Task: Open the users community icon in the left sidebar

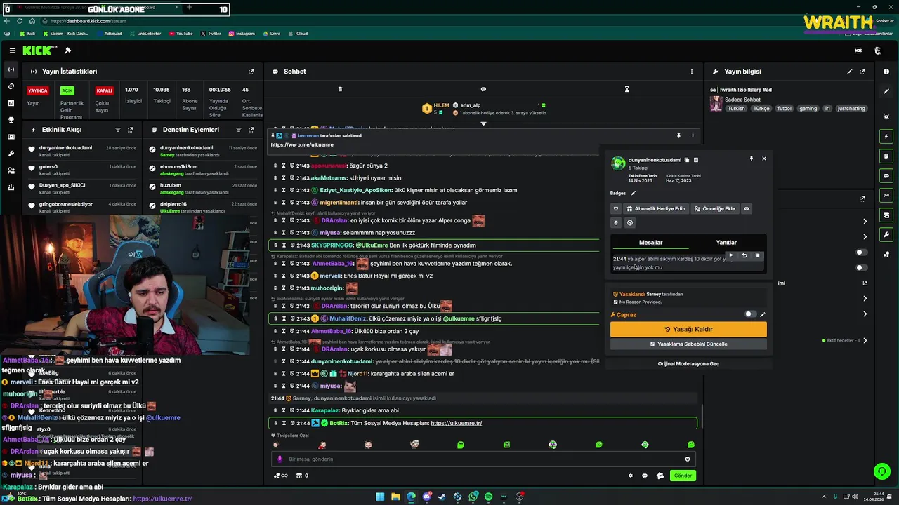Action: [11, 170]
